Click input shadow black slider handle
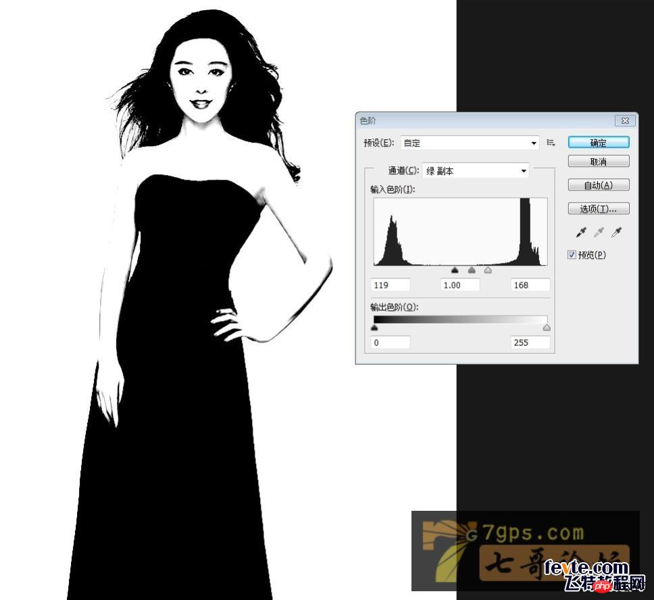Screen dimensions: 654x600 [455, 270]
